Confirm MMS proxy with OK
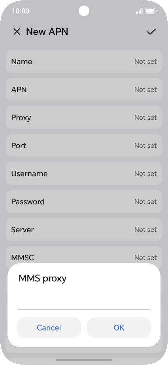 point(119,327)
